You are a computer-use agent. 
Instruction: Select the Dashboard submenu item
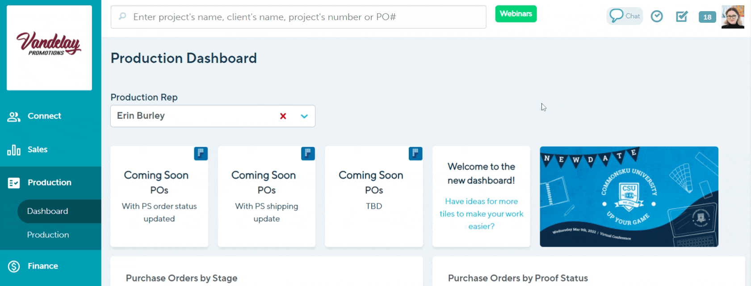[x=48, y=211]
